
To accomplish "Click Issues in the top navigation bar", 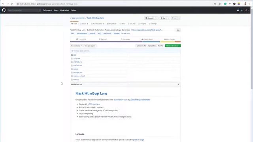I will (56, 10).
